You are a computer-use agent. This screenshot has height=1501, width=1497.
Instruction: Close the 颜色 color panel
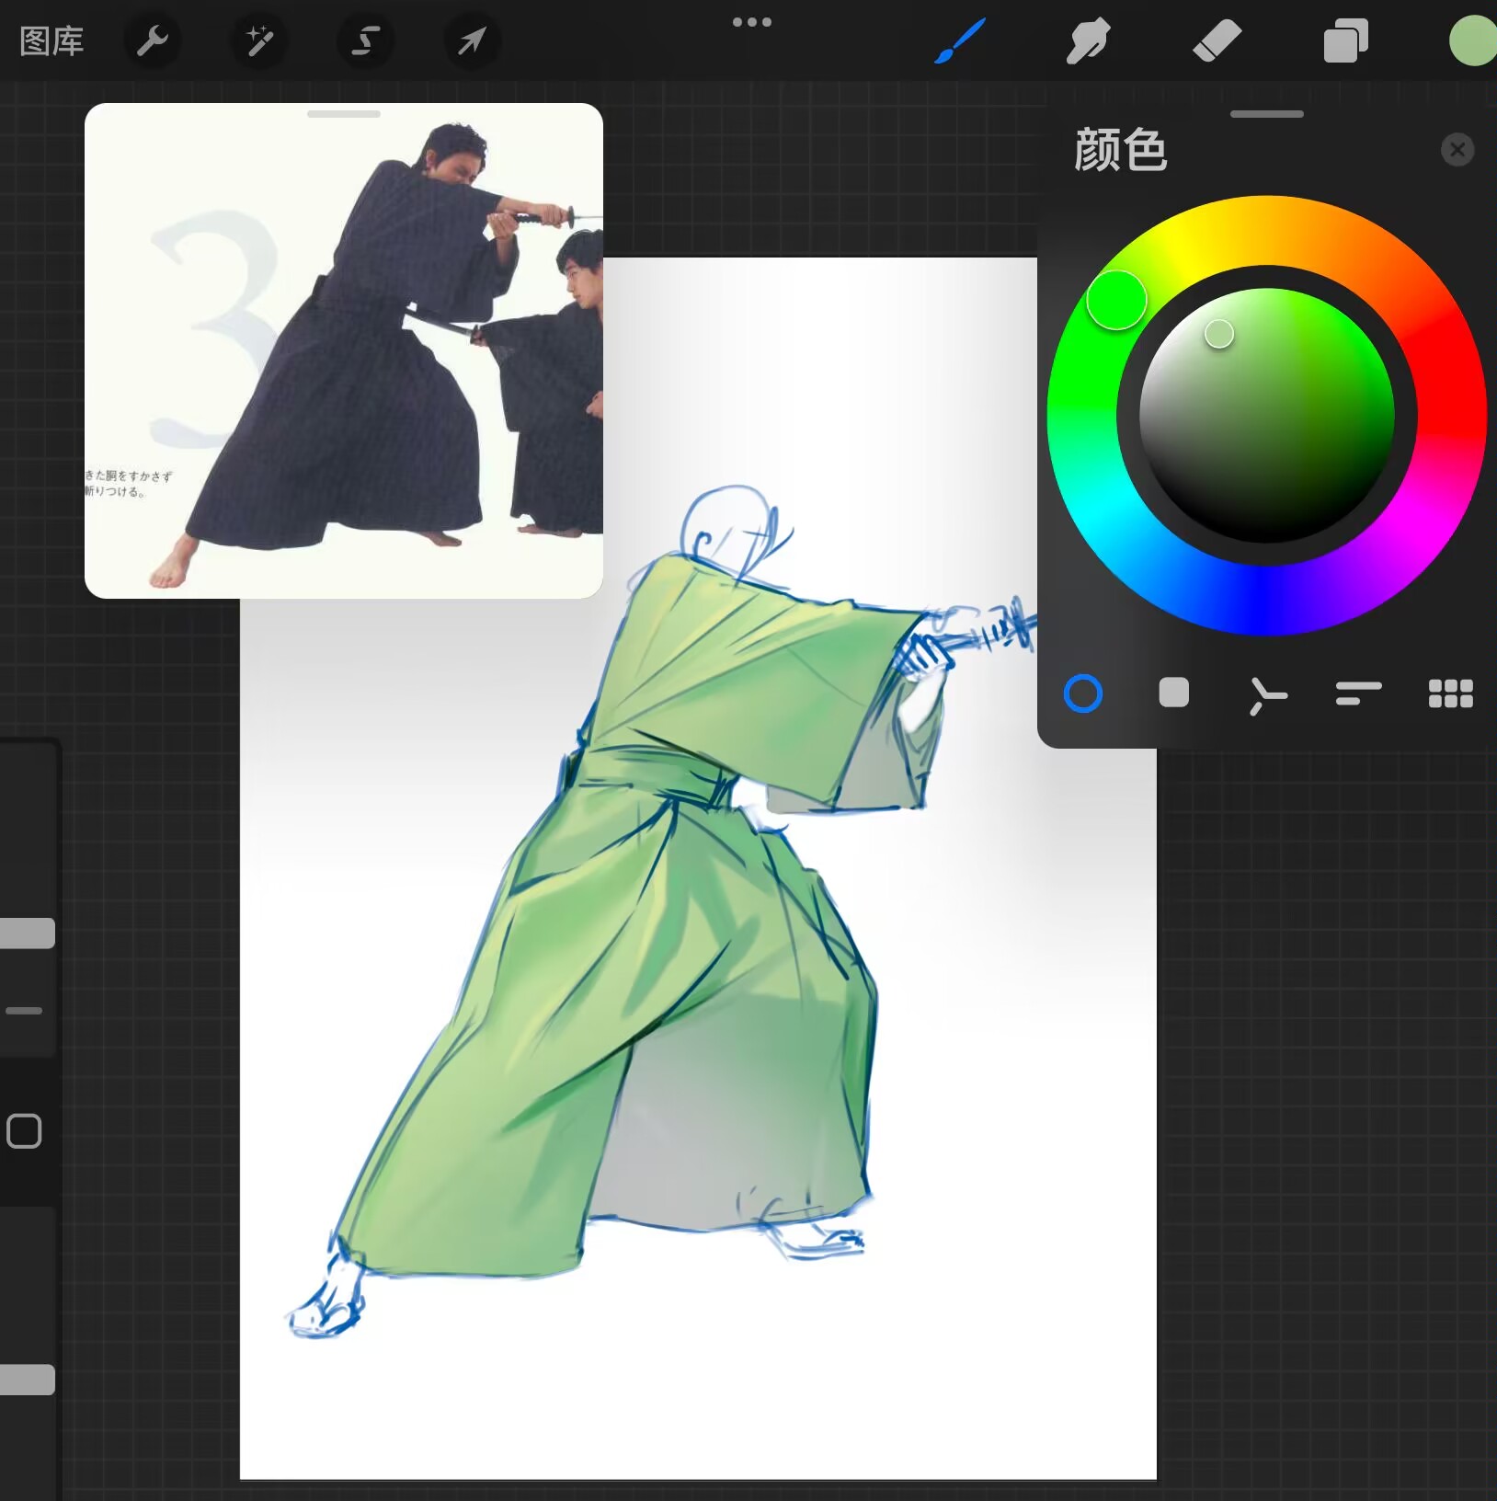[x=1457, y=149]
